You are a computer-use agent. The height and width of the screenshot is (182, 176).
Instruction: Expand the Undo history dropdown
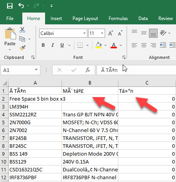(28, 6)
